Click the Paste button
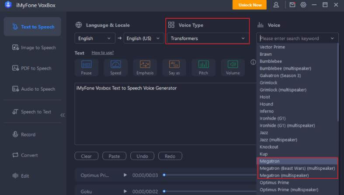This screenshot has height=195, width=344. tap(114, 156)
